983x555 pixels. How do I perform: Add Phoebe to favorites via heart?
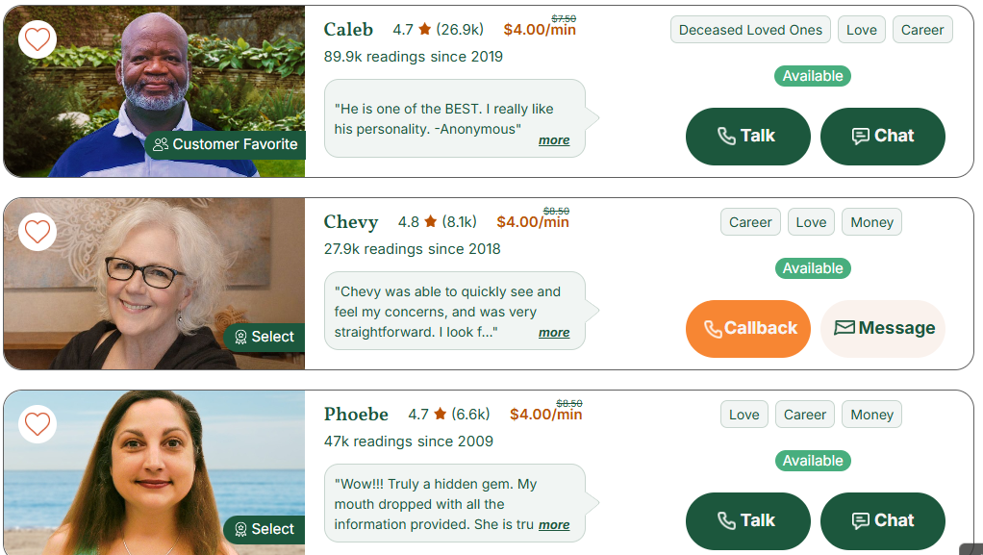[38, 424]
